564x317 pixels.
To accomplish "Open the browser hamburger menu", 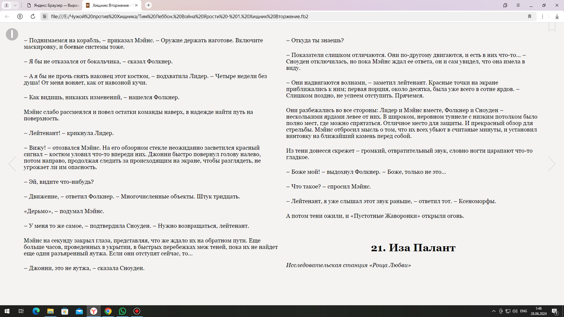I will [518, 5].
